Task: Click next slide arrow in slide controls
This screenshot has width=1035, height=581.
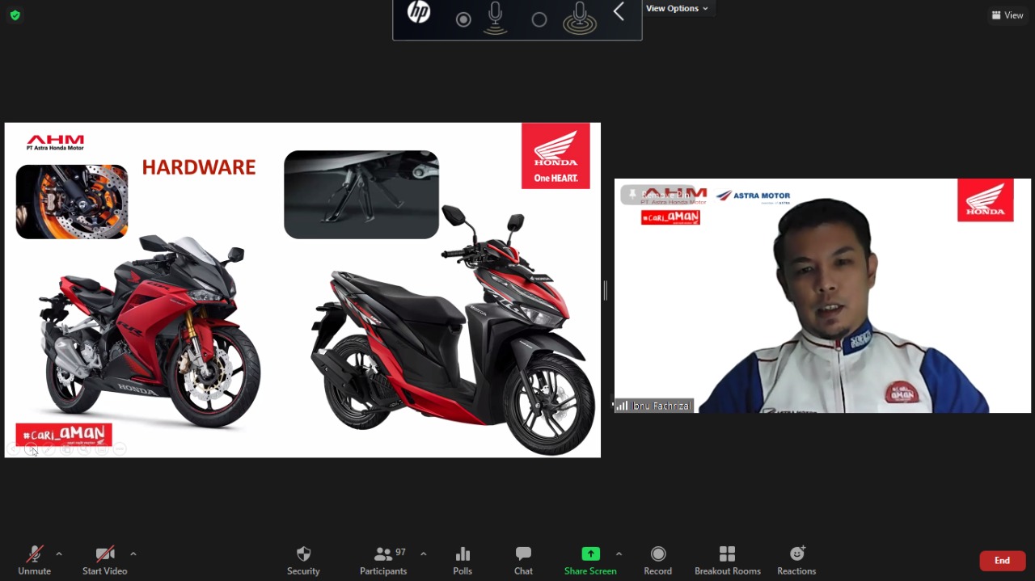Action: (32, 448)
